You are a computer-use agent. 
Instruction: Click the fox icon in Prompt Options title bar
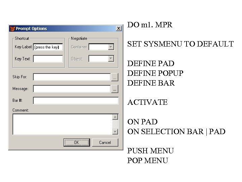12,29
